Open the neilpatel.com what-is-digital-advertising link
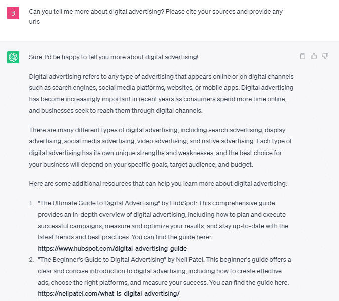This screenshot has height=301, width=339. pos(108,293)
